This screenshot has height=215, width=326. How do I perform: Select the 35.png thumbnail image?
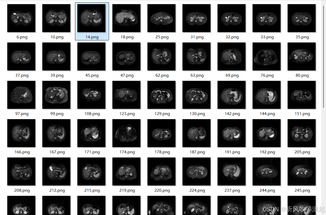click(302, 18)
